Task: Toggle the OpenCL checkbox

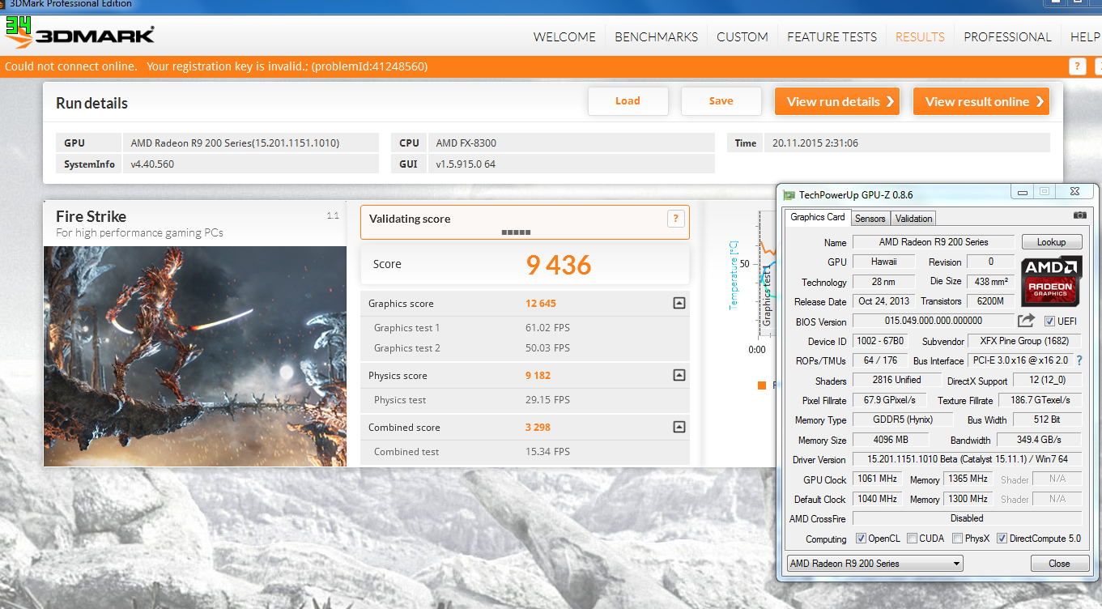Action: 862,539
